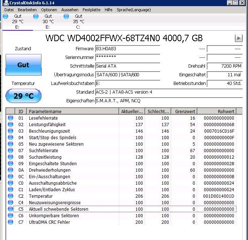248x240 pixels.
Task: Click status orb of 09 Eingeschaltete Stunden
Action: pos(10,163)
